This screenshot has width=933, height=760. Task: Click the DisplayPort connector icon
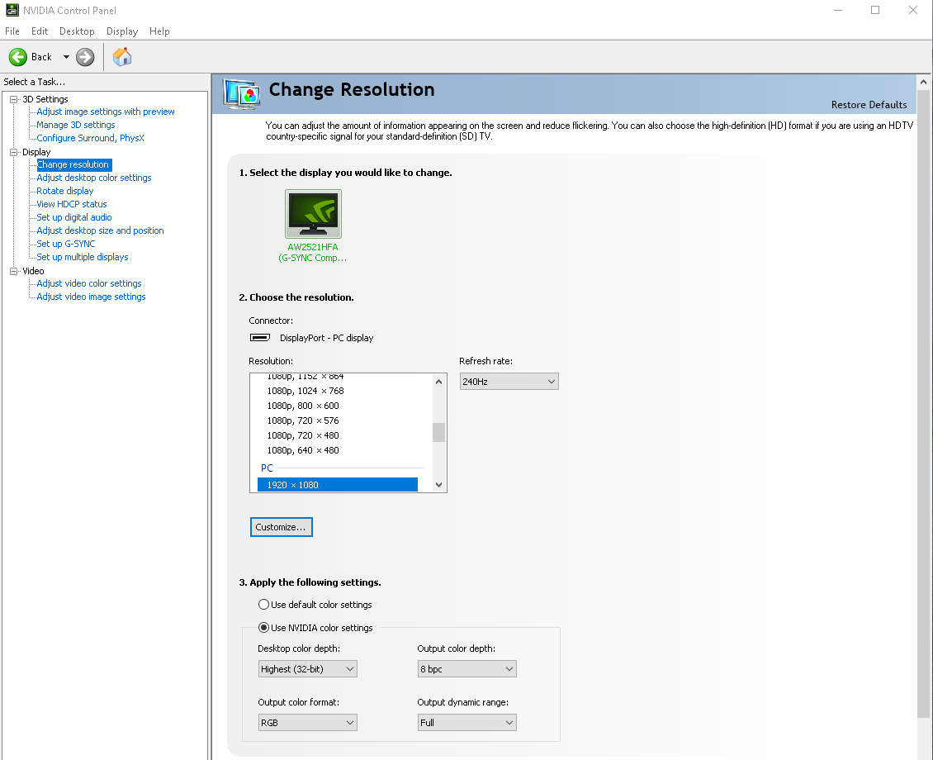coord(259,337)
